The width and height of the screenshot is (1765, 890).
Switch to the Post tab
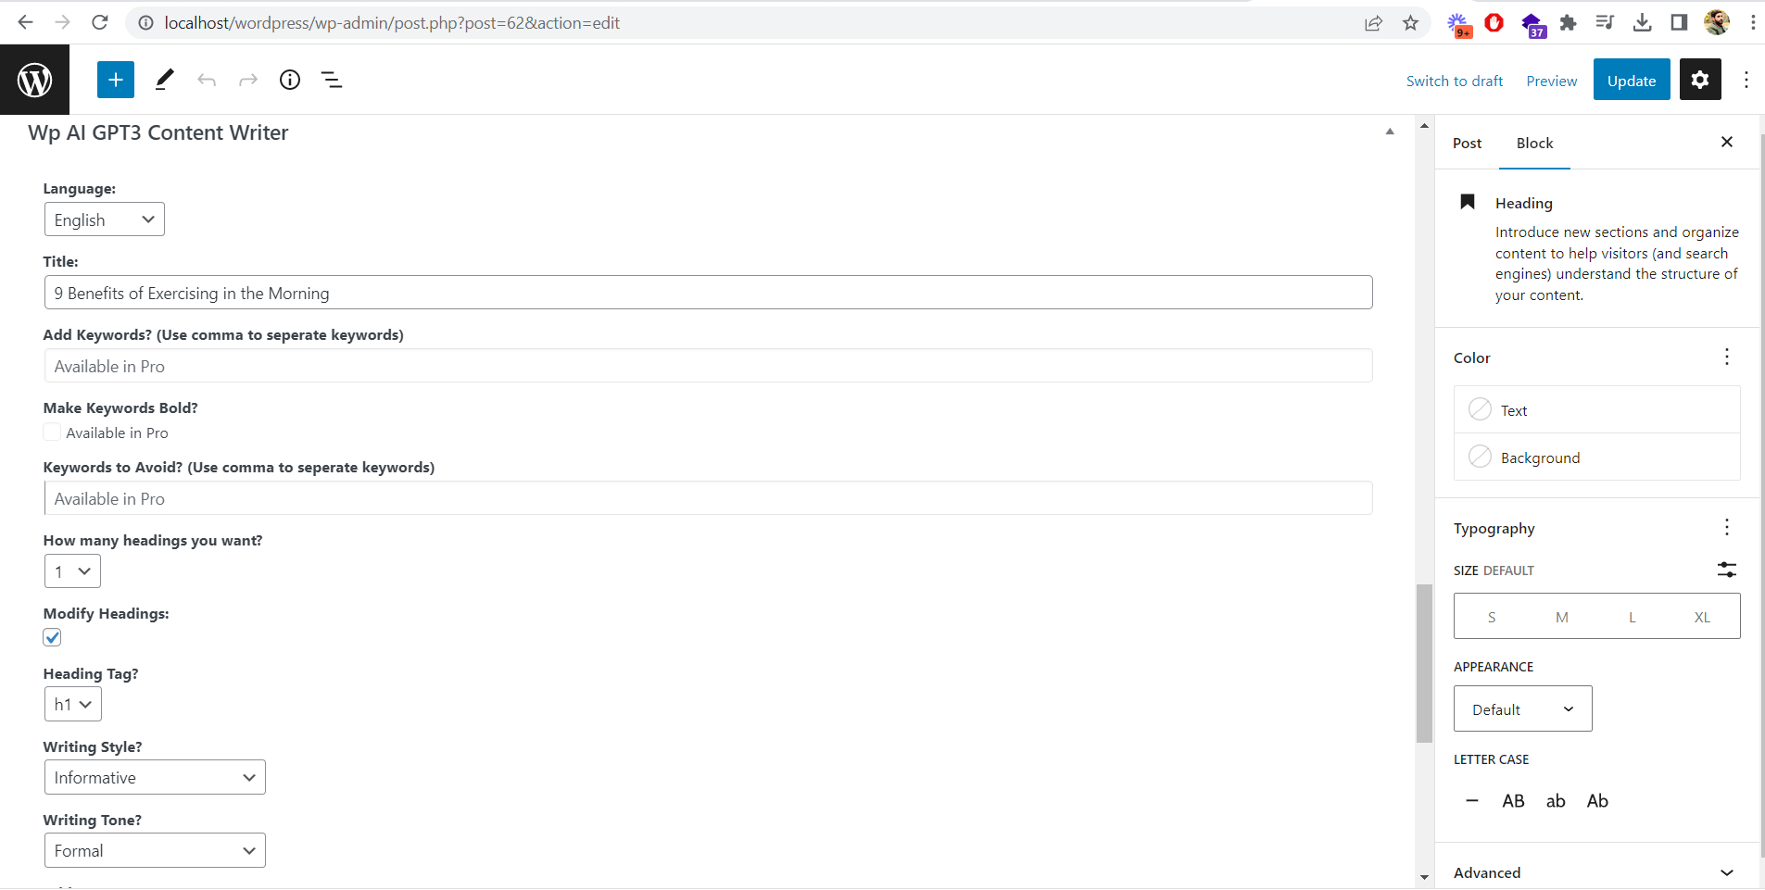click(x=1467, y=143)
